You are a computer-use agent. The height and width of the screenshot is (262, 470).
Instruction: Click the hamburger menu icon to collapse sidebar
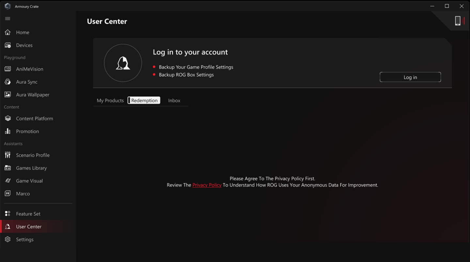tap(8, 19)
